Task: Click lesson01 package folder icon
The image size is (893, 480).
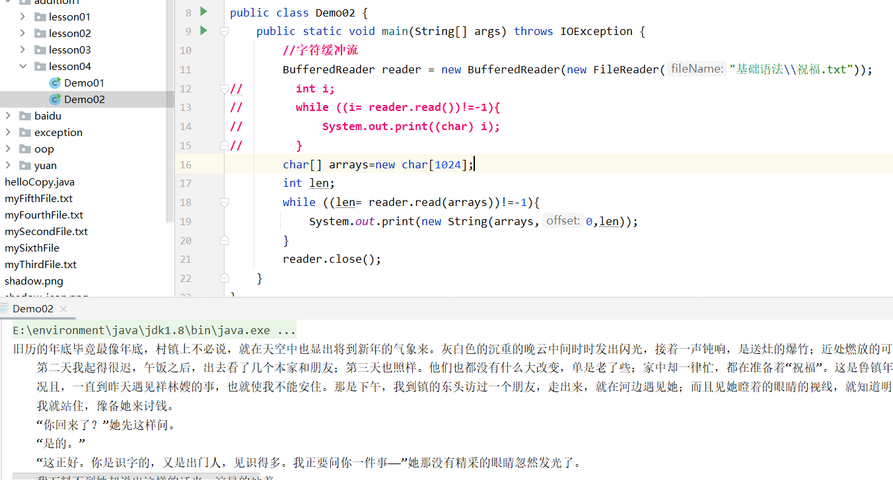Action: [x=40, y=17]
